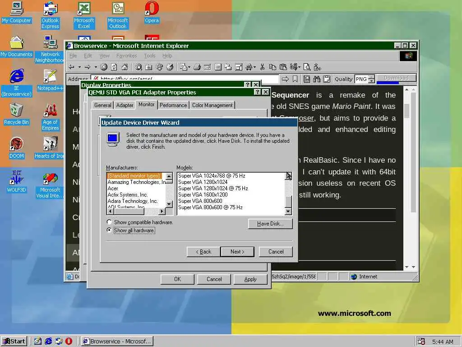Open the My Computer desktop icon
The height and width of the screenshot is (347, 462).
click(16, 12)
